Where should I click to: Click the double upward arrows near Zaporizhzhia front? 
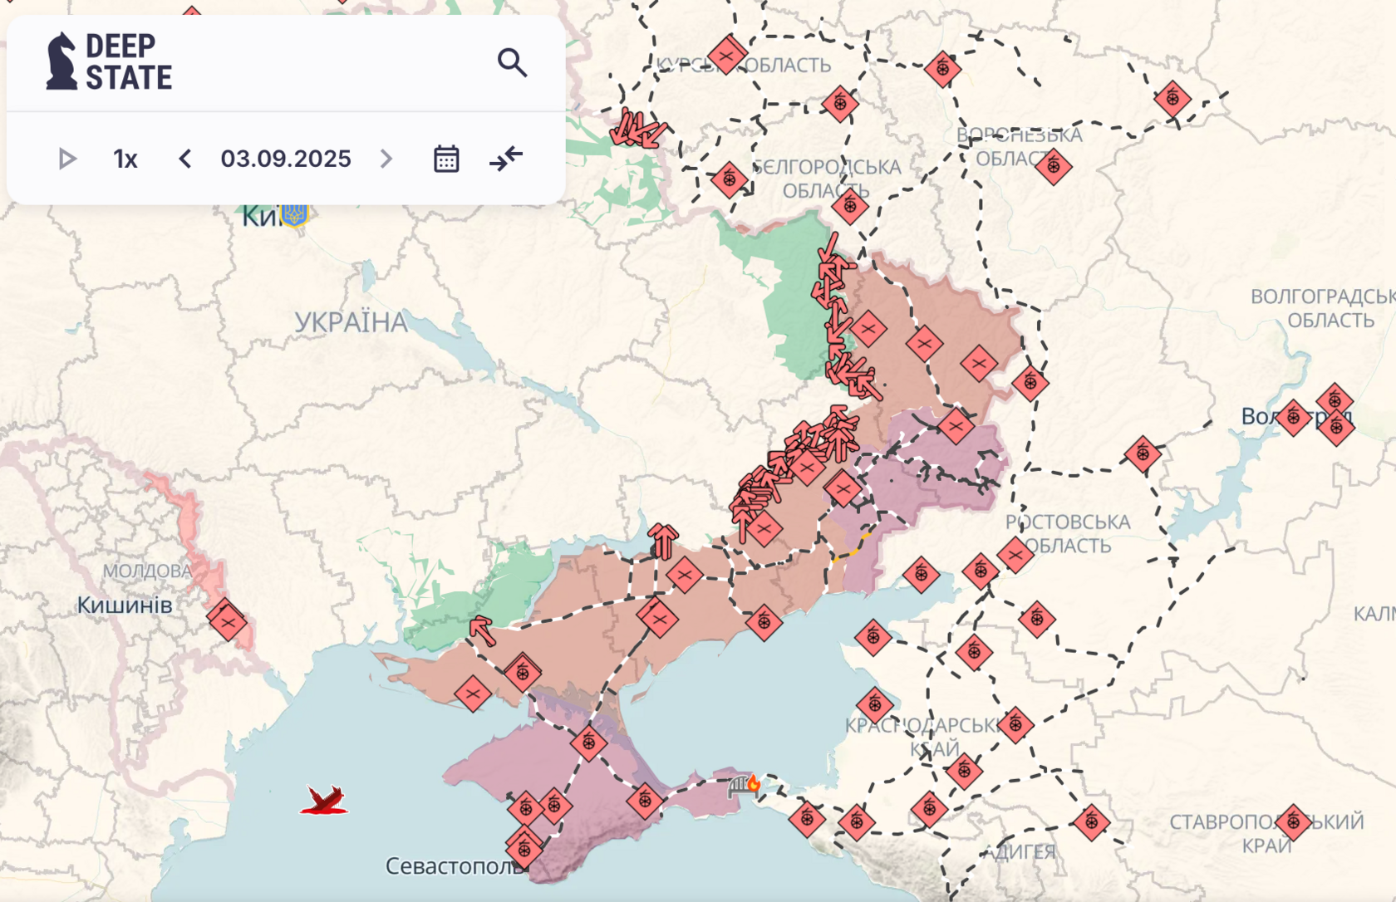click(x=663, y=541)
